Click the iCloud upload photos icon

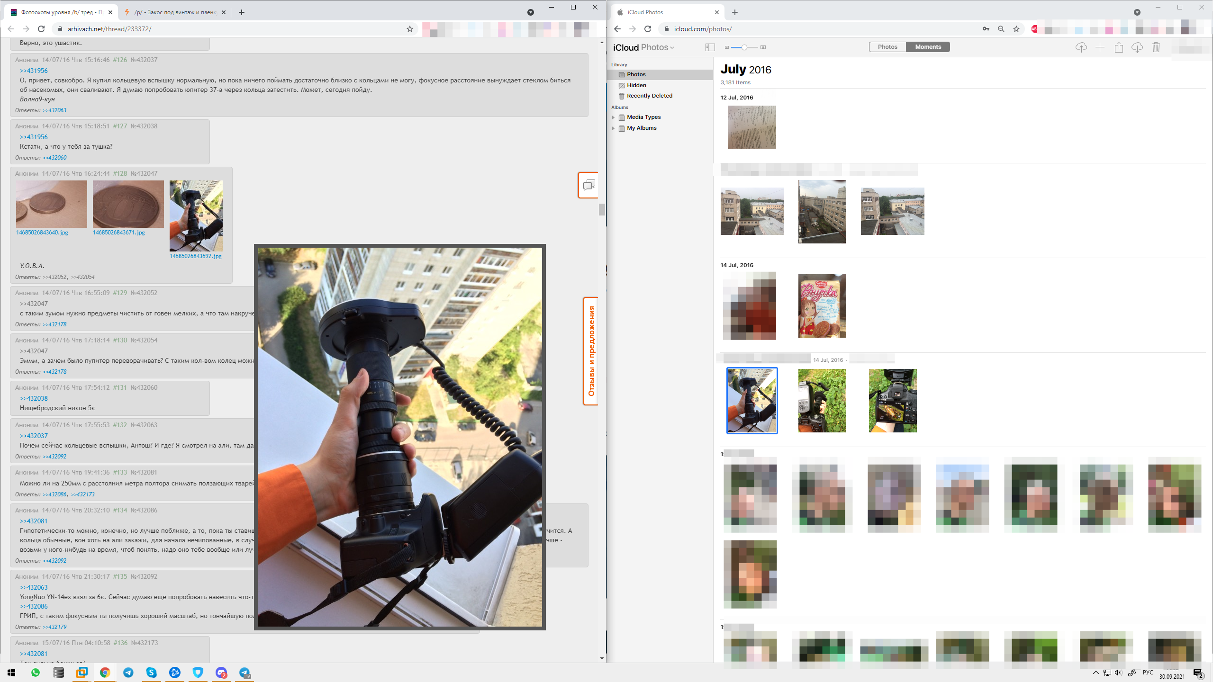click(x=1081, y=47)
